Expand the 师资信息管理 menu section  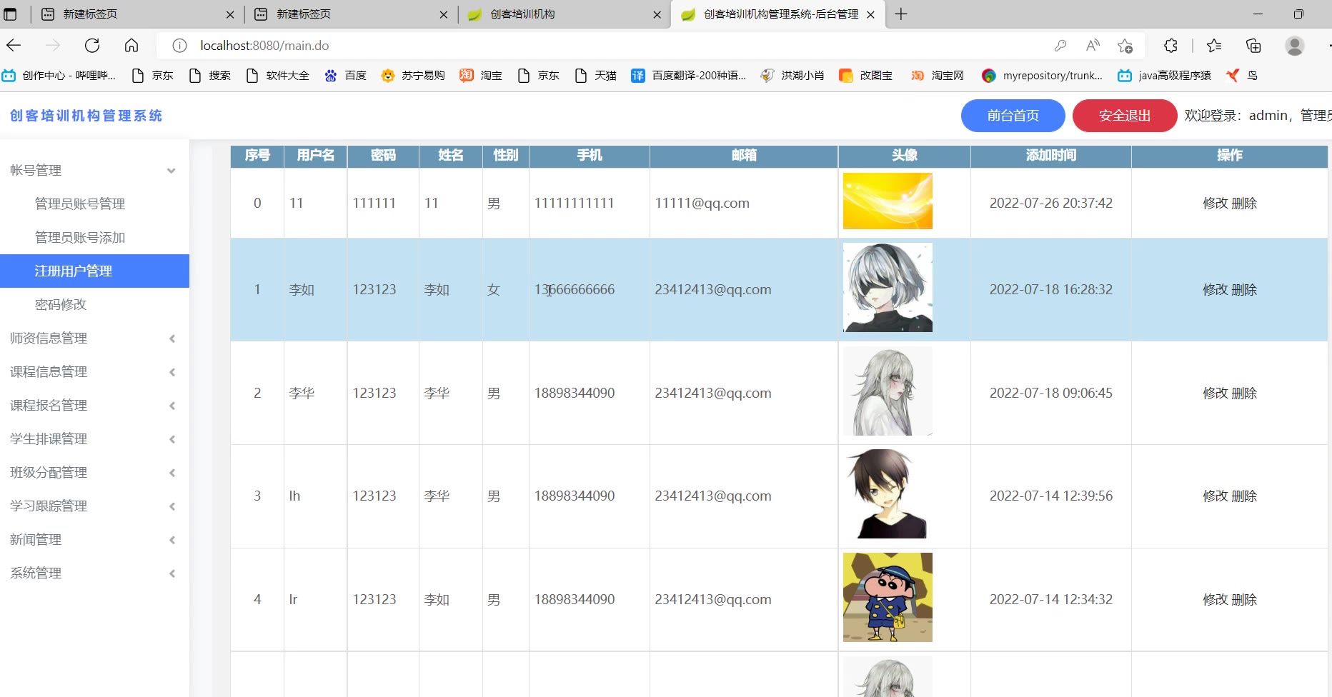click(x=94, y=338)
